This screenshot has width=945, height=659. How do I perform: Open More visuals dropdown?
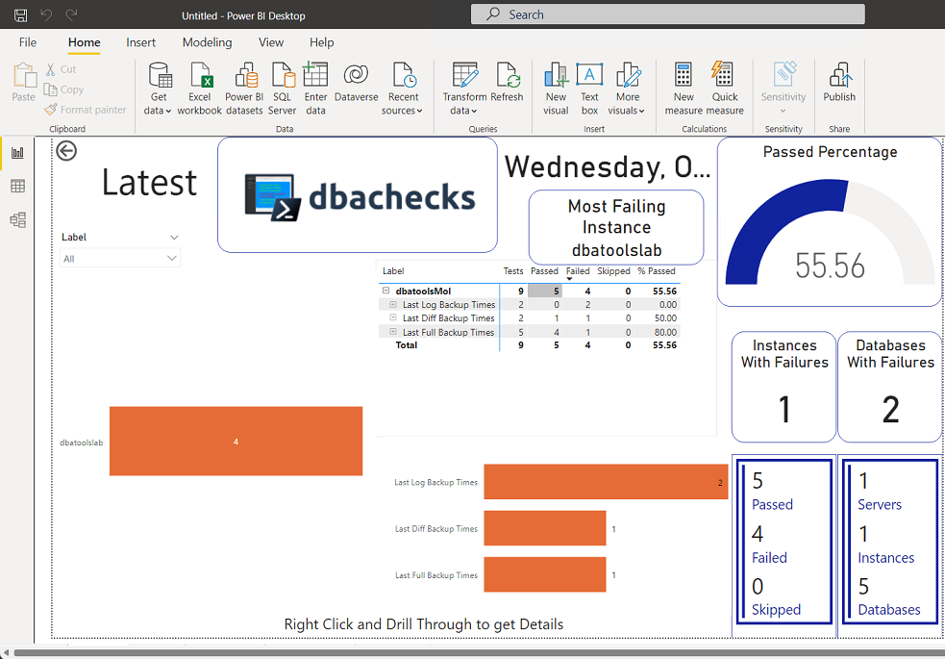(x=627, y=89)
